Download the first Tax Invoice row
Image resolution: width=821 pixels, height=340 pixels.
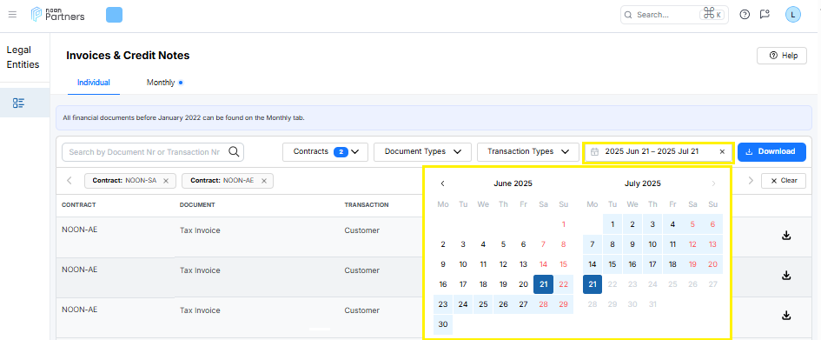[785, 236]
